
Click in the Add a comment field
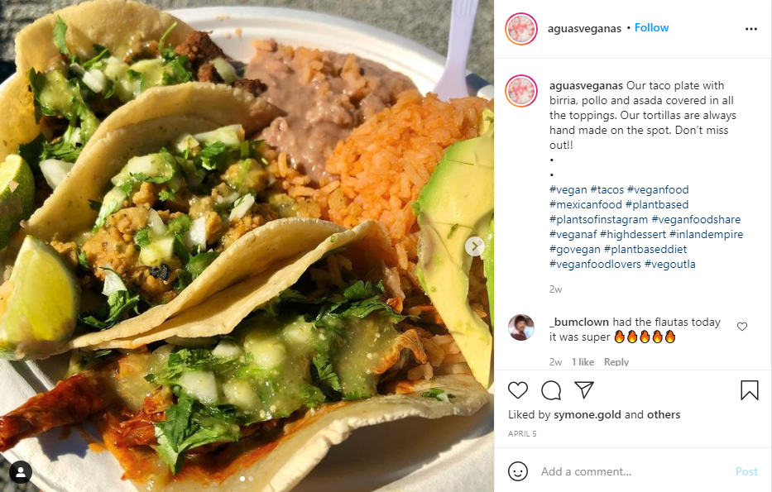[632, 471]
